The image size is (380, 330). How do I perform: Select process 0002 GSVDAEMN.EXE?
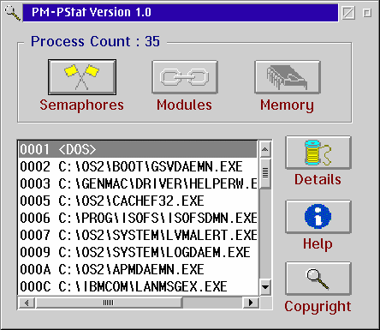[x=138, y=166]
